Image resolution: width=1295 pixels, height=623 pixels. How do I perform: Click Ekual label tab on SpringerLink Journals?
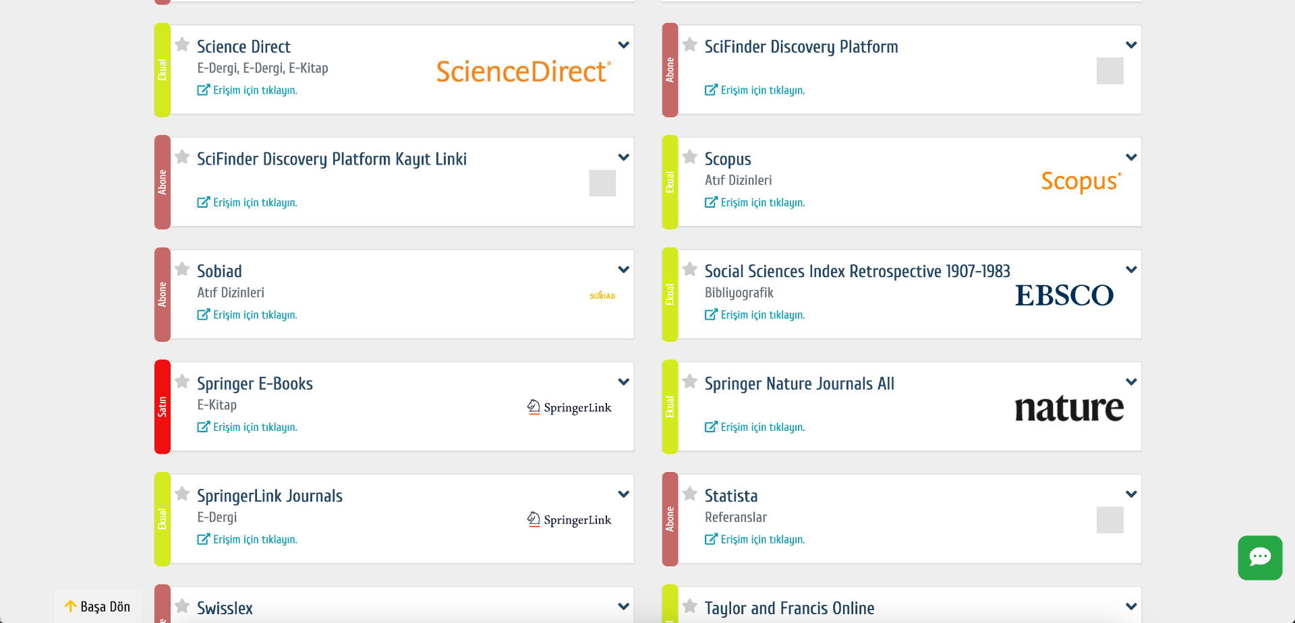pyautogui.click(x=163, y=518)
